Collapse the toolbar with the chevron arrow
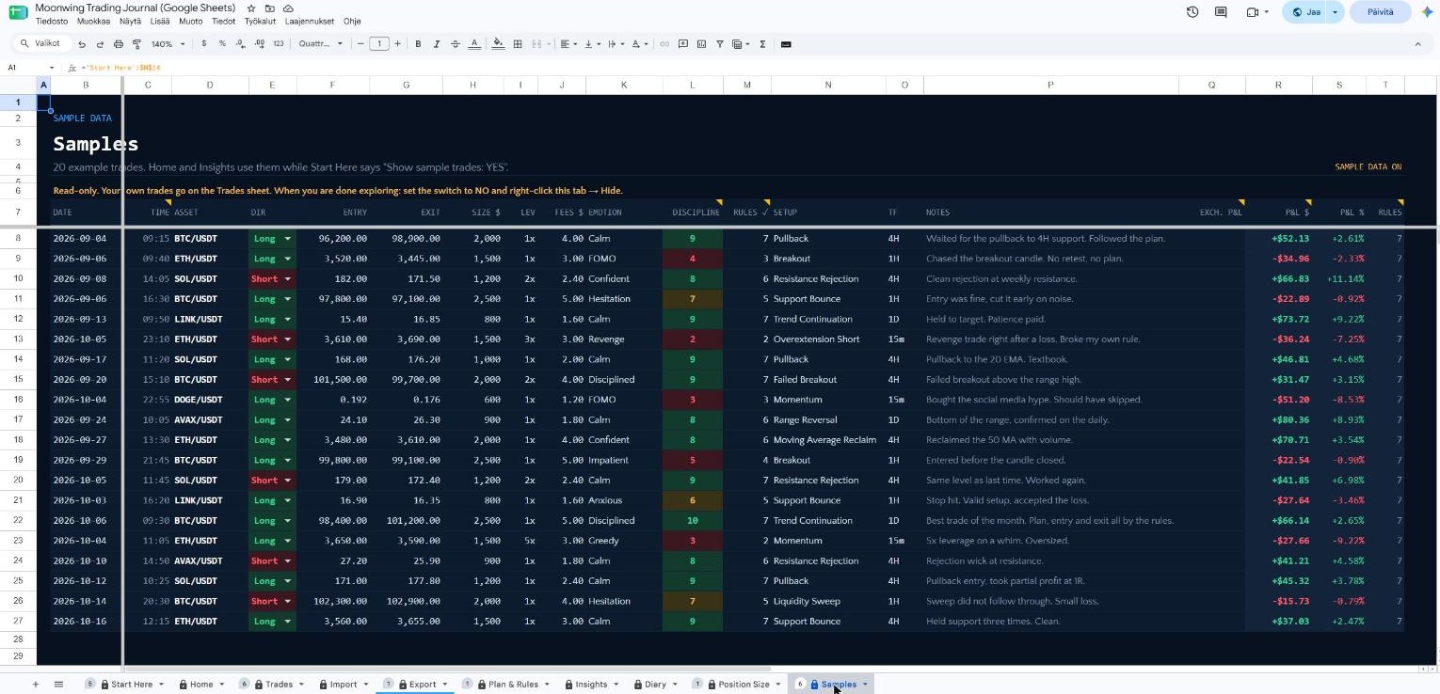 click(x=1417, y=44)
